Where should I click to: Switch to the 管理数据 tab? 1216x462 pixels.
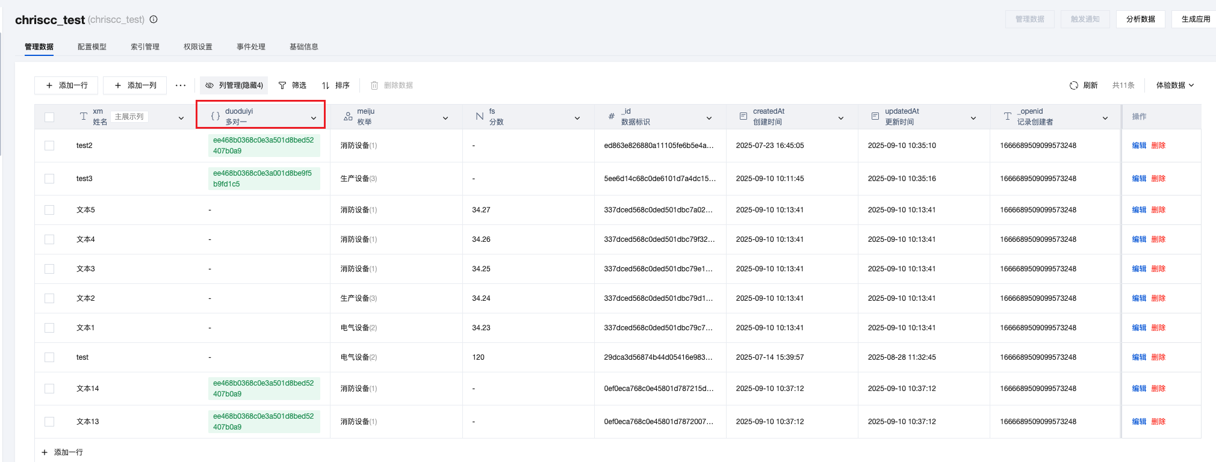39,47
